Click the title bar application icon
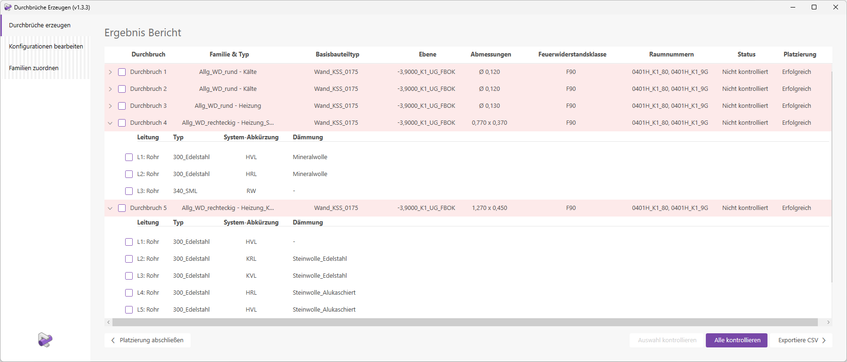 click(x=8, y=7)
